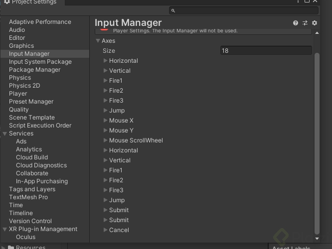The width and height of the screenshot is (332, 249).
Task: Open Cloud Diagnostics settings
Action: click(x=41, y=165)
